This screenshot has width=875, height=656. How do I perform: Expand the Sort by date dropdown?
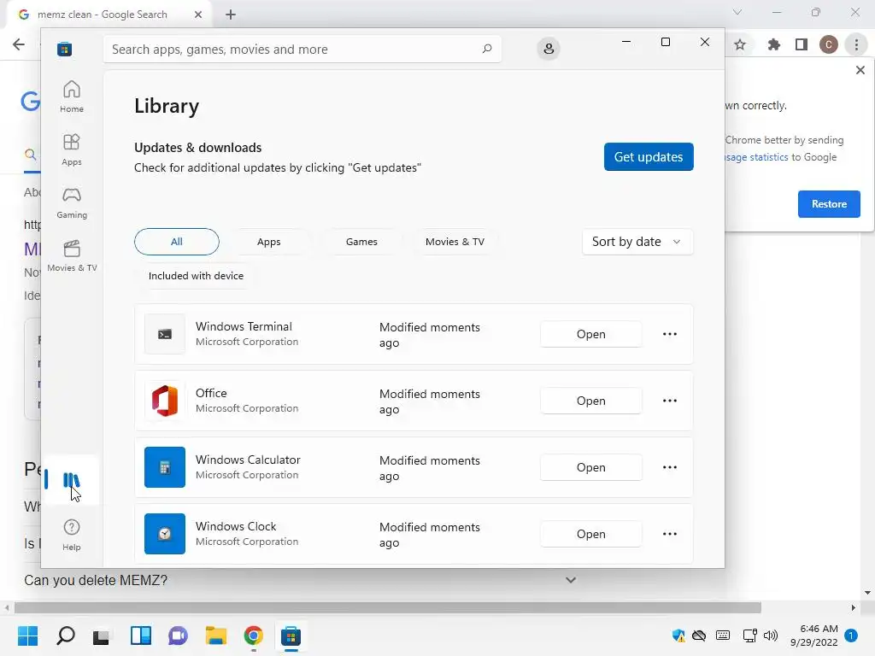(x=637, y=242)
